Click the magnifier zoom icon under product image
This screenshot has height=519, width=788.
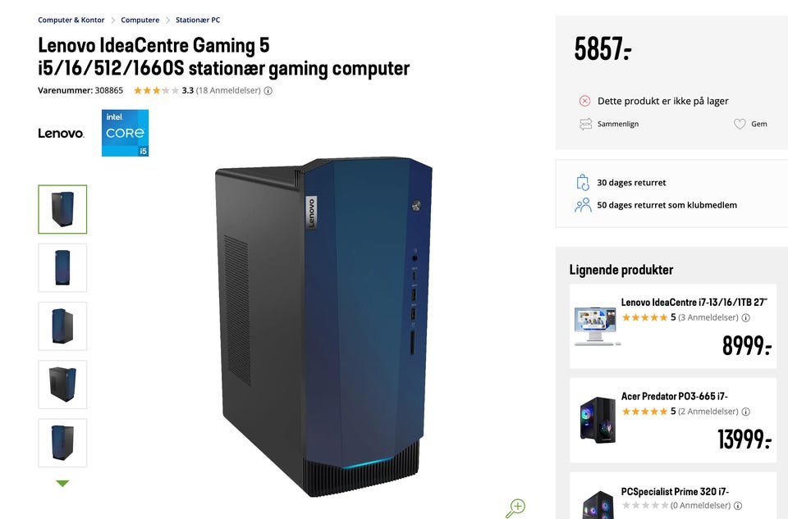point(515,508)
